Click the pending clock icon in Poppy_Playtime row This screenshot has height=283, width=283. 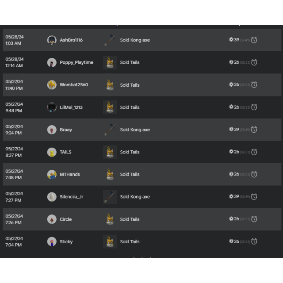254,62
